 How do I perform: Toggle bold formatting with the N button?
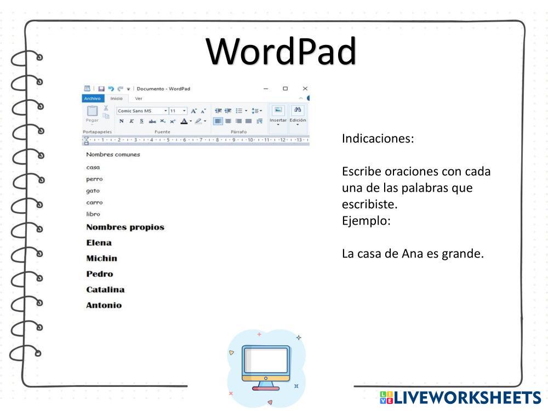(x=122, y=121)
